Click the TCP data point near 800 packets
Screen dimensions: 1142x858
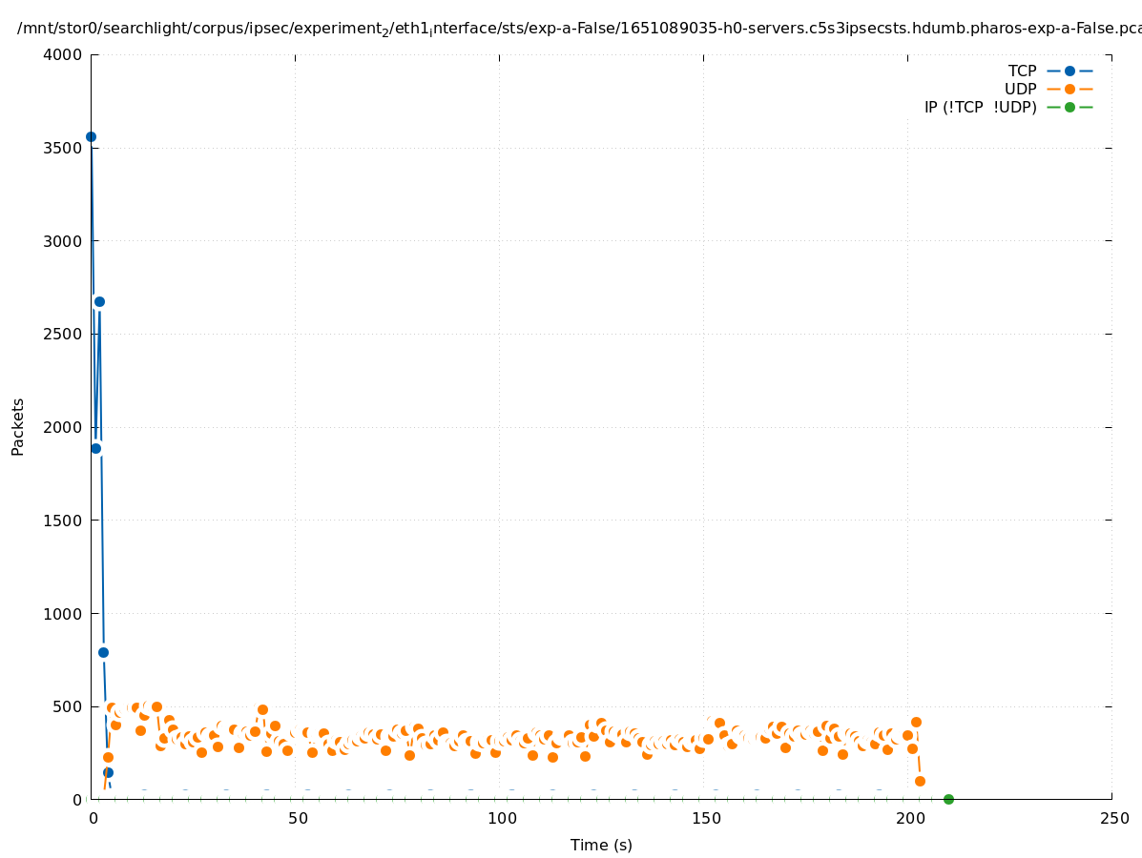(103, 652)
